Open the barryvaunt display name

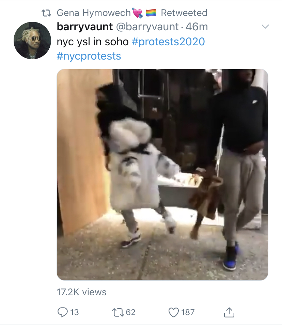coord(85,27)
